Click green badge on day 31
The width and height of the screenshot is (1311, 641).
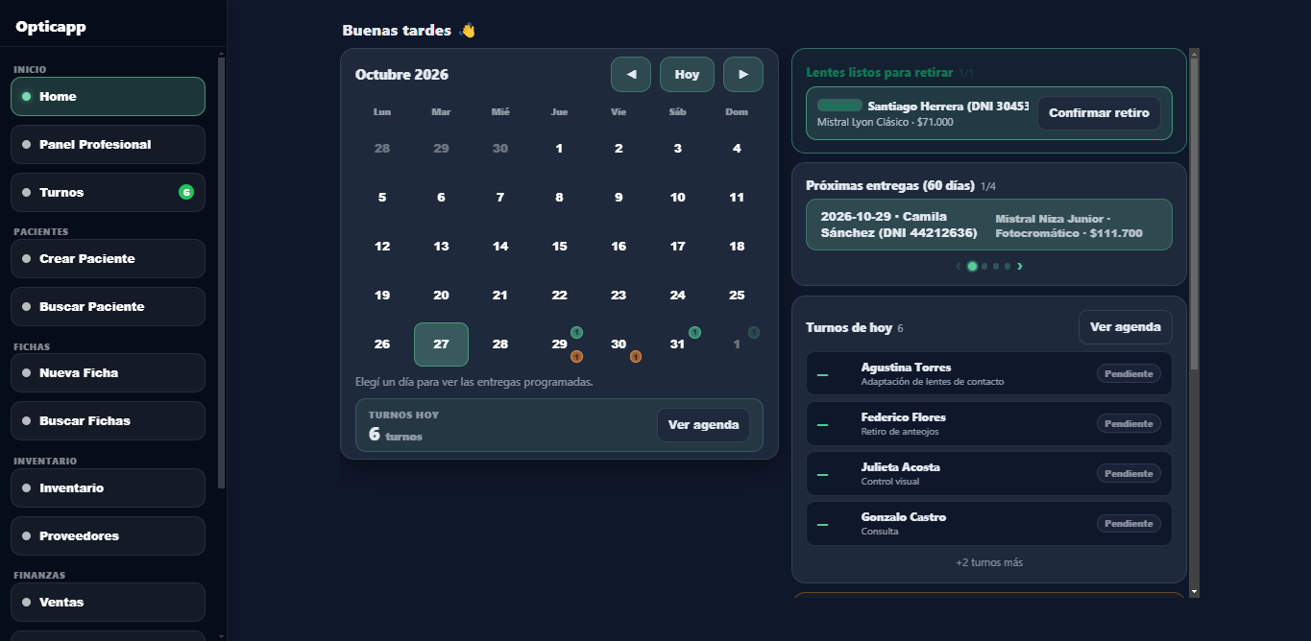[x=694, y=333]
